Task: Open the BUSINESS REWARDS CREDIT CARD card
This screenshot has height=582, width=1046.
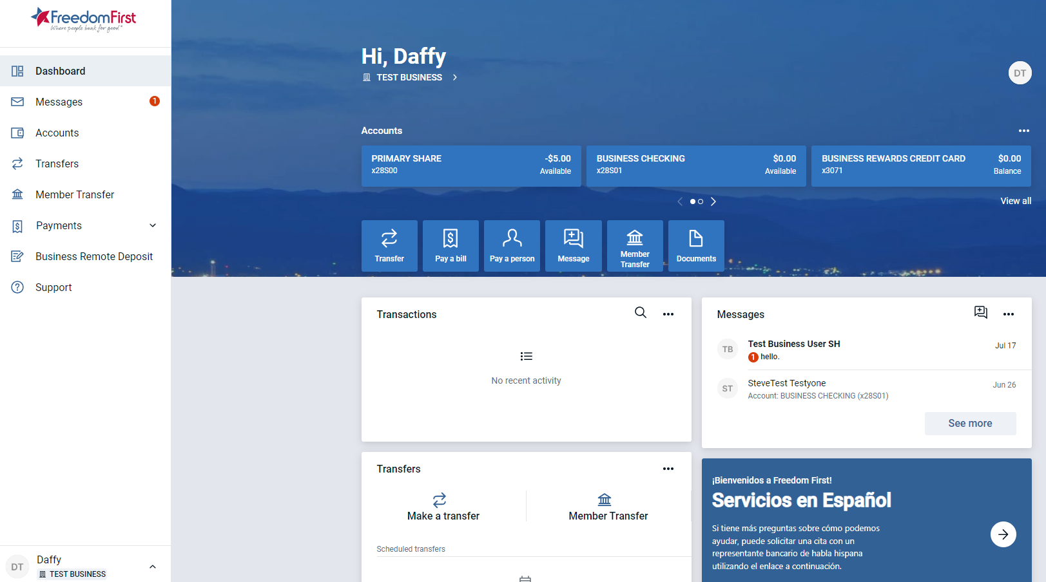Action: coord(921,166)
